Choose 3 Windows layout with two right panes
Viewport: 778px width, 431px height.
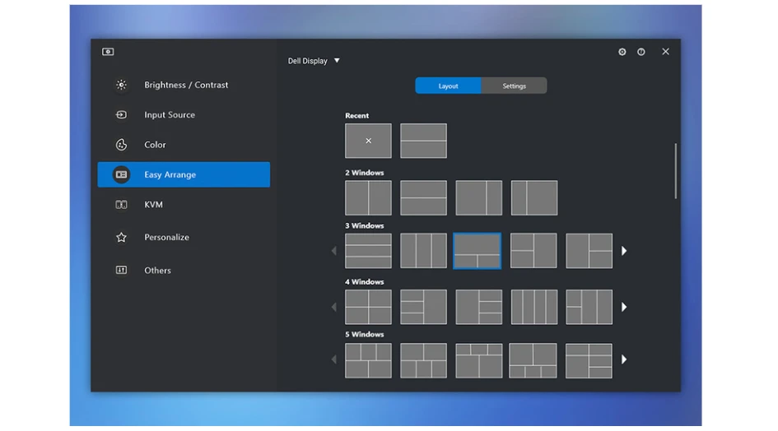[589, 251]
